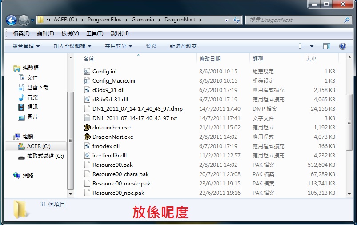357x225 pixels.
Task: Open view options dropdown arrow
Action: pyautogui.click(x=312, y=46)
